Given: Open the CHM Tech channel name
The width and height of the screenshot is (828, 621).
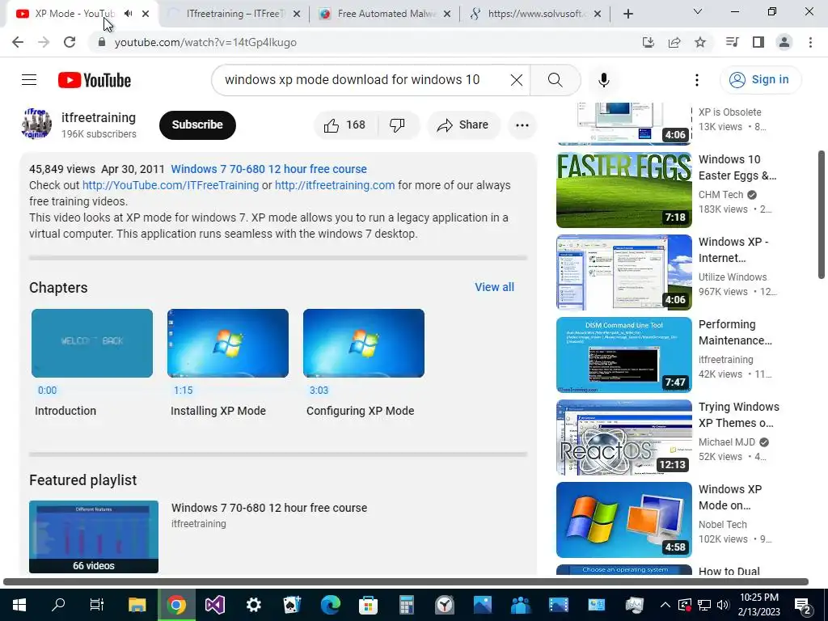Looking at the screenshot, I should [720, 195].
